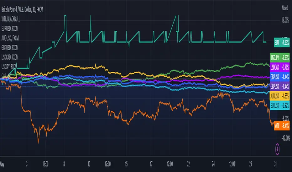Click the USDJPY, FXCM legend entry
The image size is (292, 172).
(9, 66)
